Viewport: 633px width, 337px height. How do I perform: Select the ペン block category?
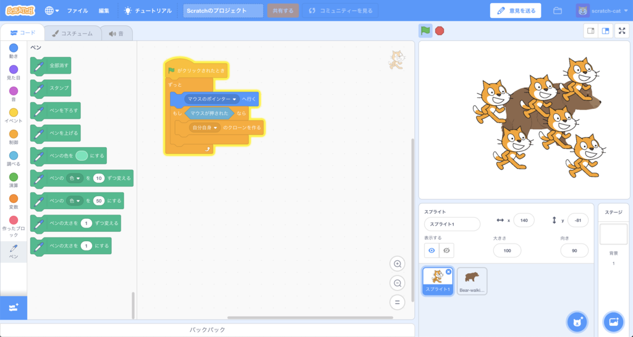tap(14, 252)
